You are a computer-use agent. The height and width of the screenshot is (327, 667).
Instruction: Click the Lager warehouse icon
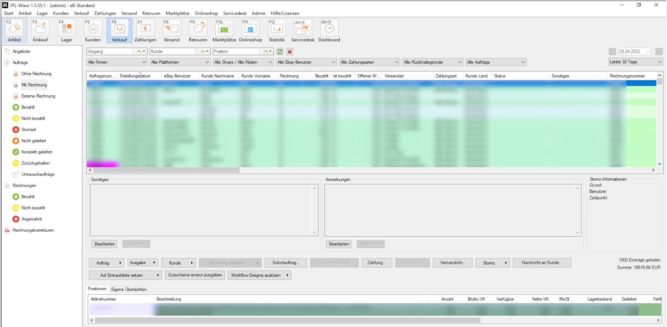[x=66, y=30]
